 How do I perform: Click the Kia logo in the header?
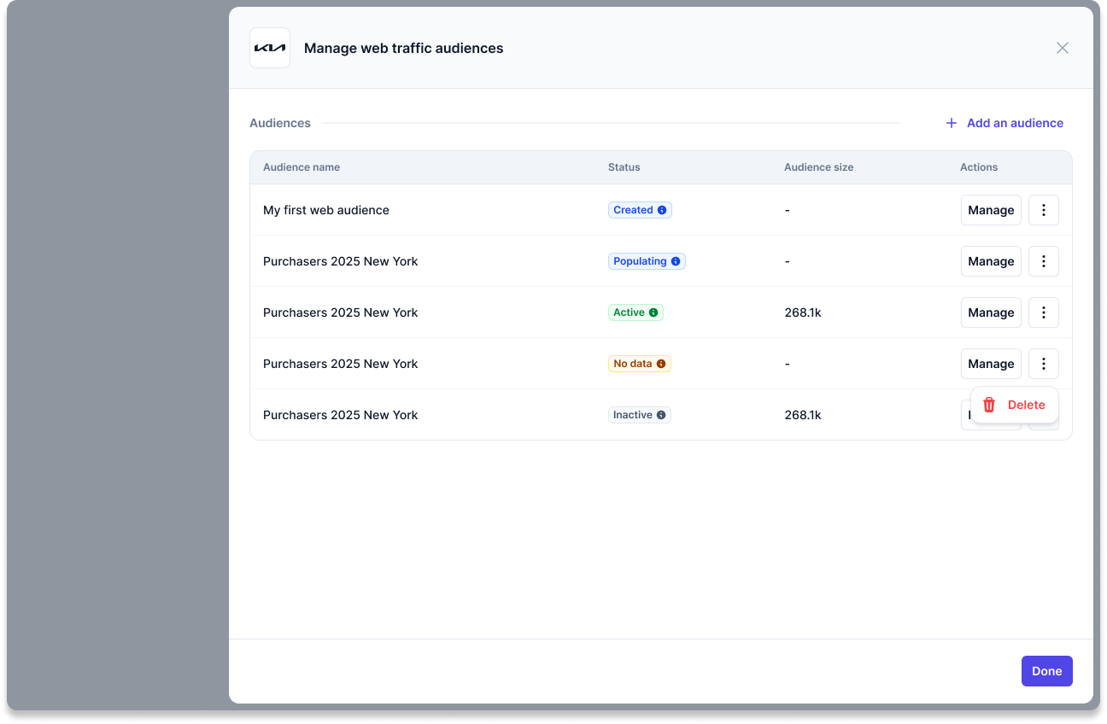tap(270, 48)
